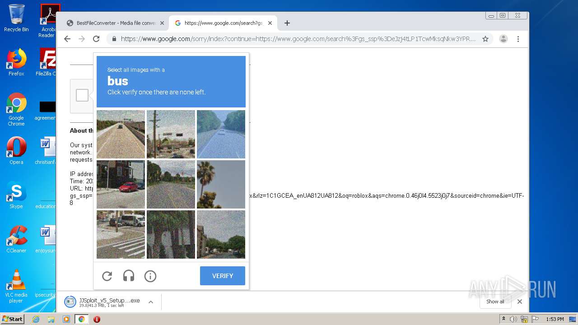Expand JJSploit download options chevron
Image resolution: width=578 pixels, height=325 pixels.
(x=151, y=302)
